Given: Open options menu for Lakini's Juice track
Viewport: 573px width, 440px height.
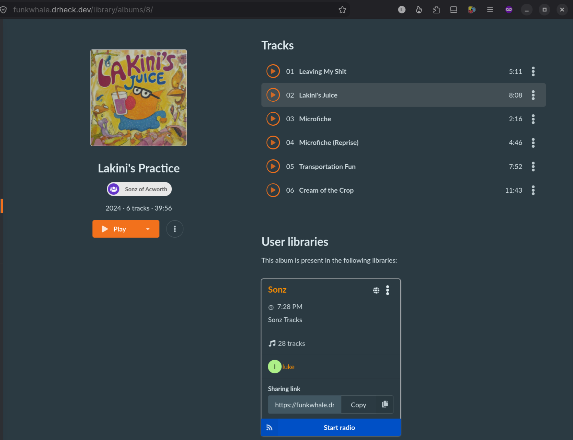Looking at the screenshot, I should click(533, 95).
